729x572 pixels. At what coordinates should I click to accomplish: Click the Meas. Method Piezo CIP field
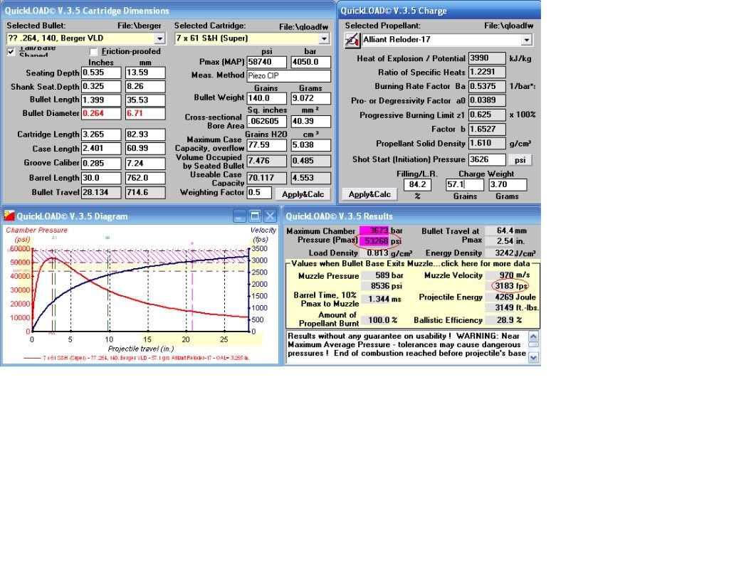289,75
